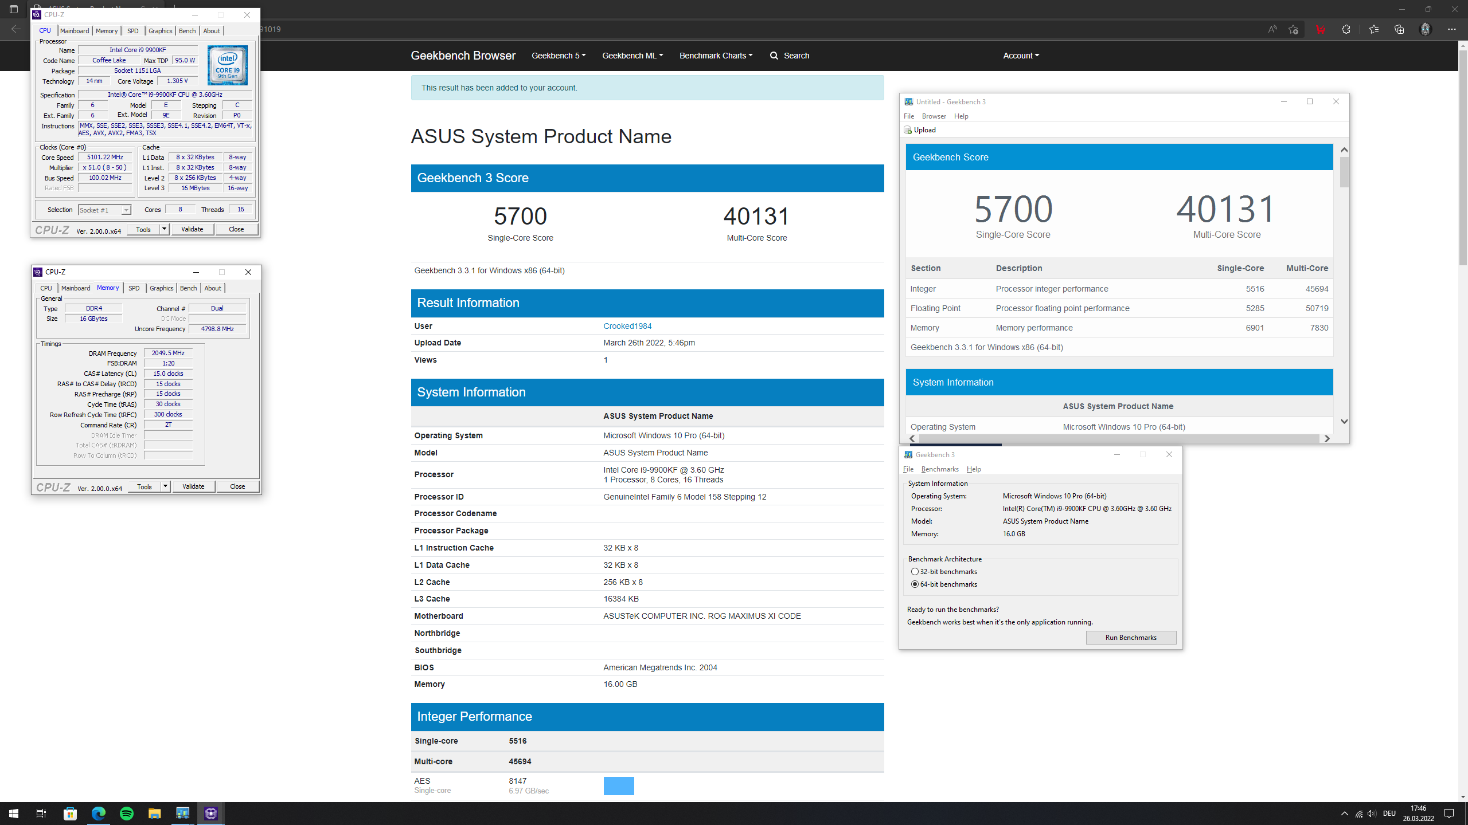Open Browser menu in Untitled Geekbench 3 window

(x=934, y=116)
